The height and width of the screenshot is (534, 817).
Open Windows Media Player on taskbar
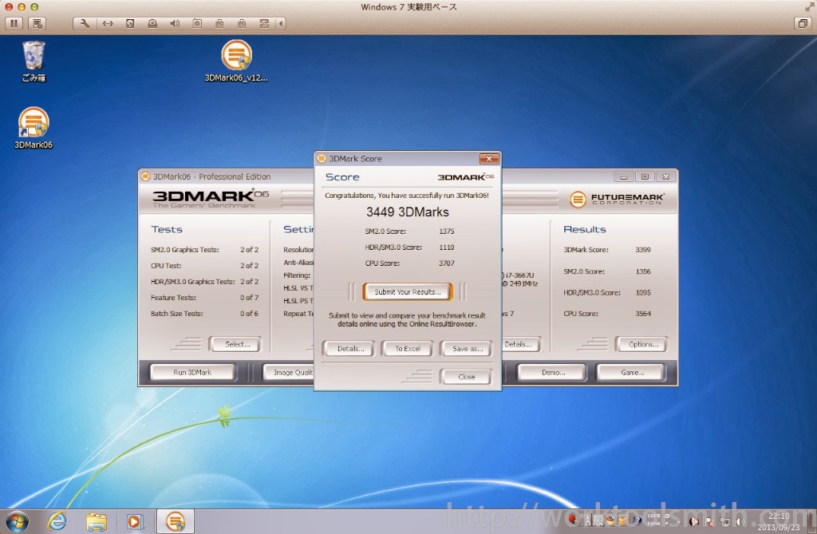(x=134, y=521)
